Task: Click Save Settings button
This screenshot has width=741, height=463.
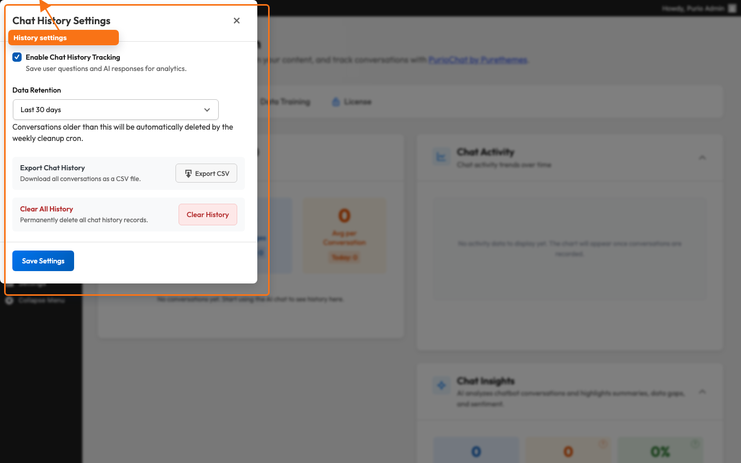Action: [x=43, y=261]
